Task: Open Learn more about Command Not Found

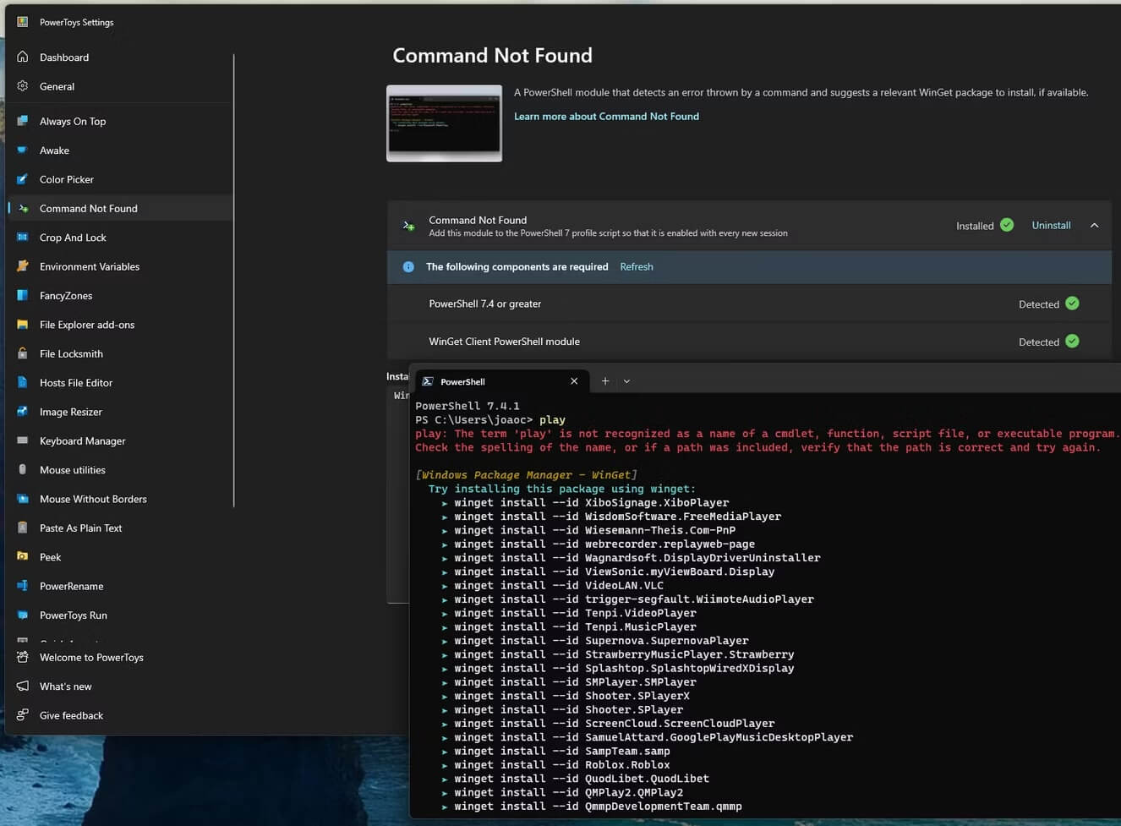Action: tap(606, 116)
